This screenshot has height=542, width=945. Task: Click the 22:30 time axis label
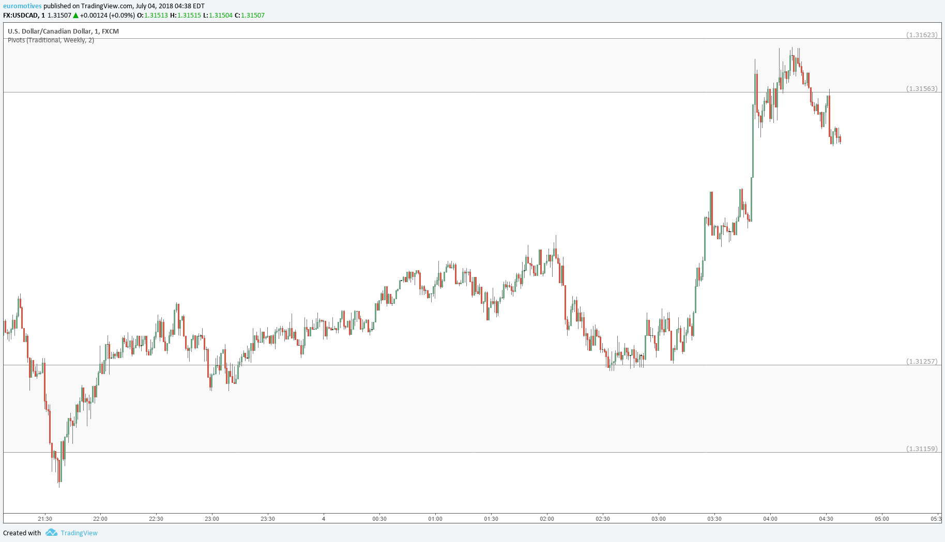pos(156,519)
